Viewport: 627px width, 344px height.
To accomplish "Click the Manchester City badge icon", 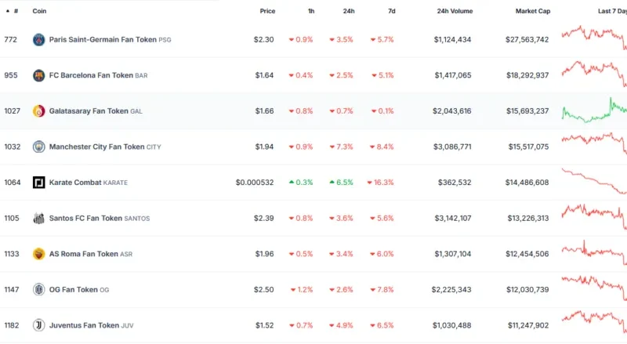I will [x=38, y=147].
